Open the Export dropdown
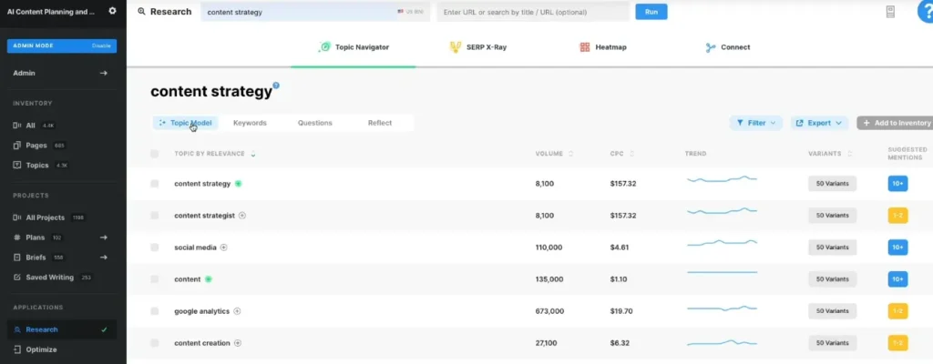The height and width of the screenshot is (364, 933). click(819, 123)
